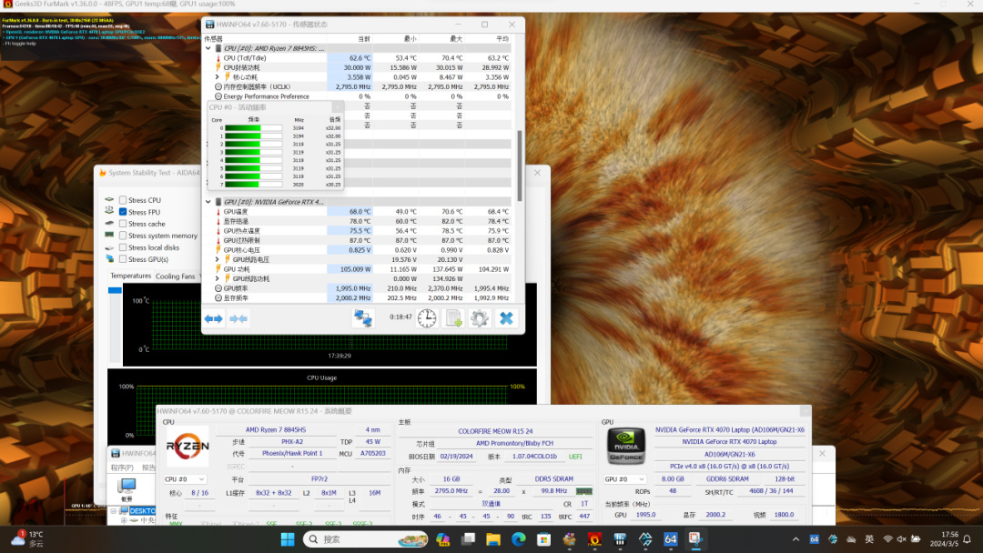Open the Windows Start button

288,539
